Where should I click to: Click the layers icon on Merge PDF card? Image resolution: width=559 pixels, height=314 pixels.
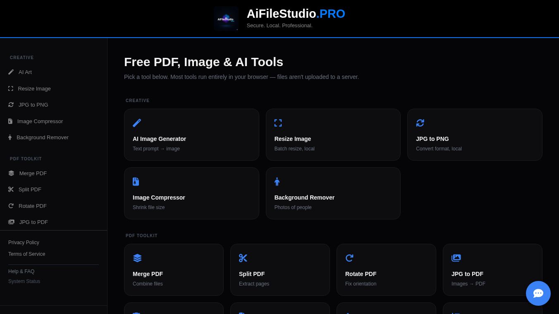tap(137, 258)
